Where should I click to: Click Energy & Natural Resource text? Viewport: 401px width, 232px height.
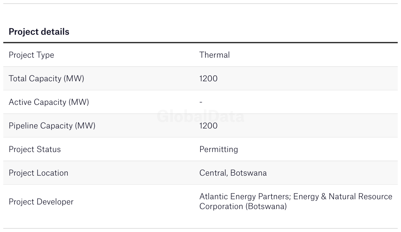pos(343,197)
